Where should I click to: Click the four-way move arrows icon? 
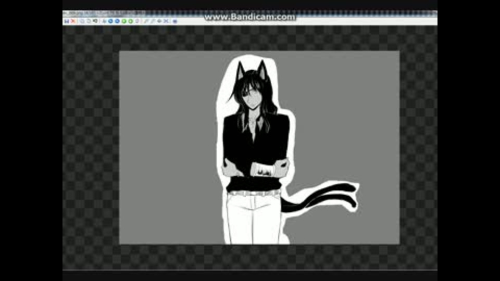[159, 21]
